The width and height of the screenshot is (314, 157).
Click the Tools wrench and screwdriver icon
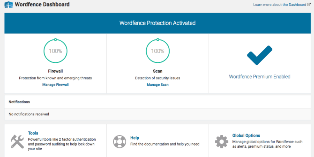point(17,141)
